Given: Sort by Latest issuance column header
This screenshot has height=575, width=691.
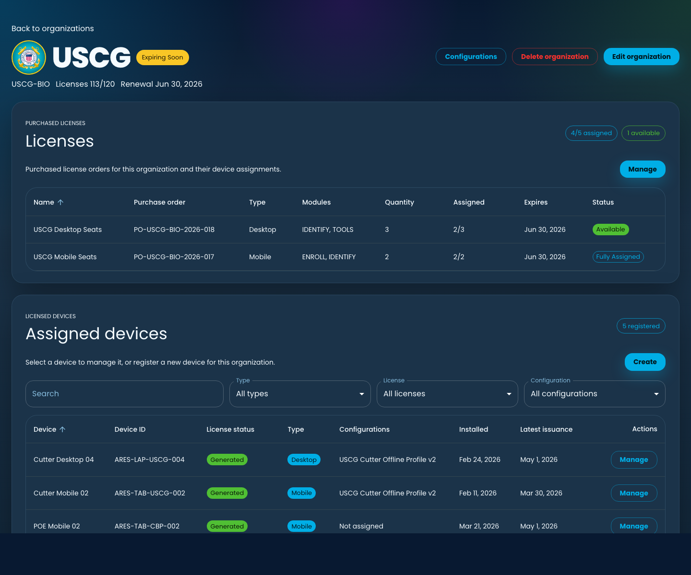Looking at the screenshot, I should click(546, 429).
